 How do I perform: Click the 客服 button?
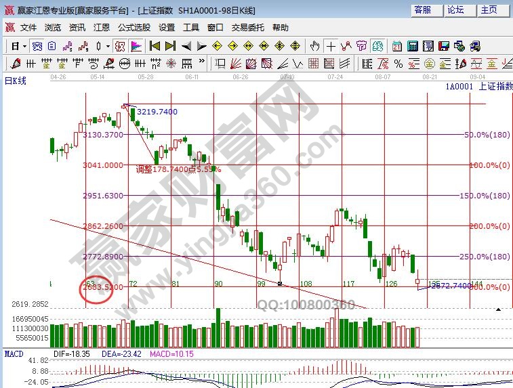click(x=423, y=9)
